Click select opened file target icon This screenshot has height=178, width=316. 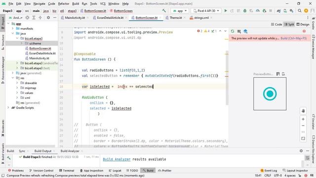(28, 18)
